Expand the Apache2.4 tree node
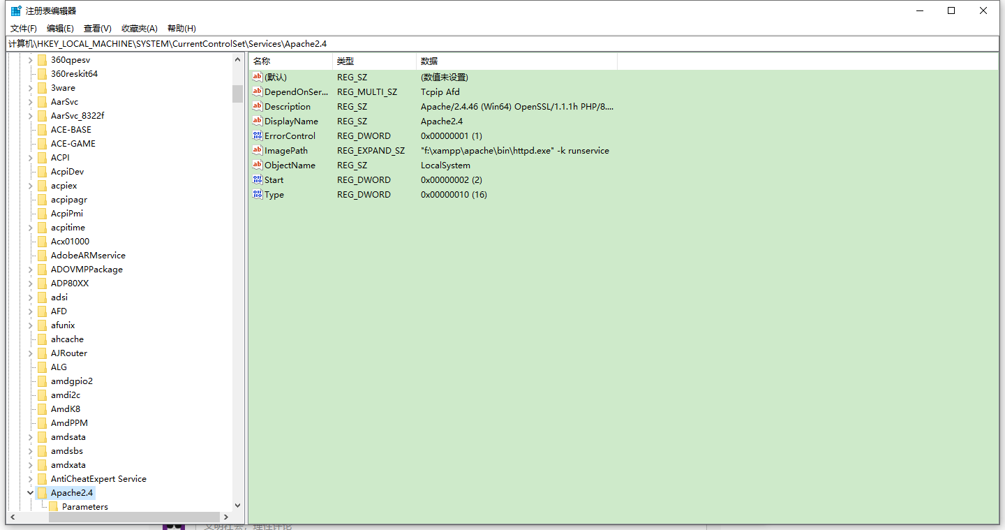This screenshot has width=1005, height=530. pos(30,492)
